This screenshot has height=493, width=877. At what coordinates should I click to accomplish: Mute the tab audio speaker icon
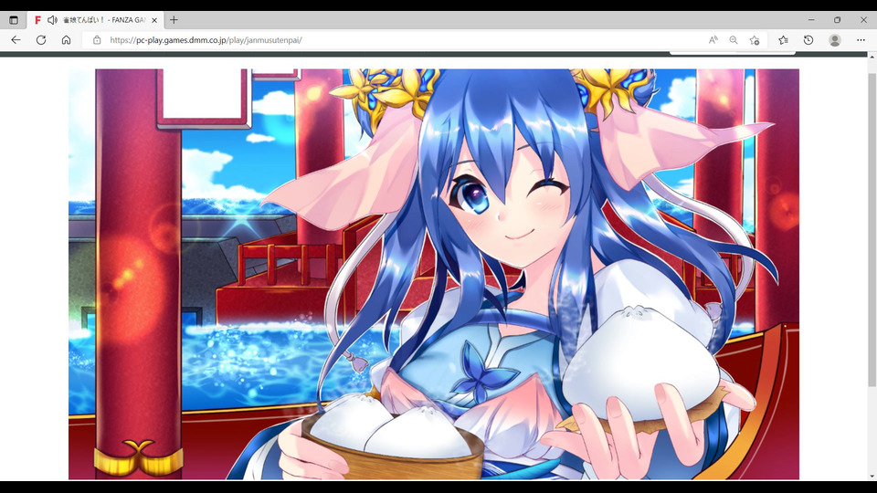(52, 20)
